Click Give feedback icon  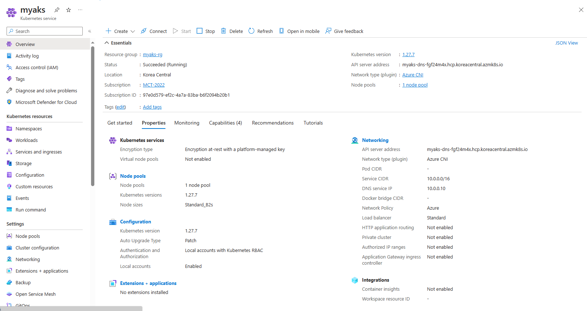[328, 31]
